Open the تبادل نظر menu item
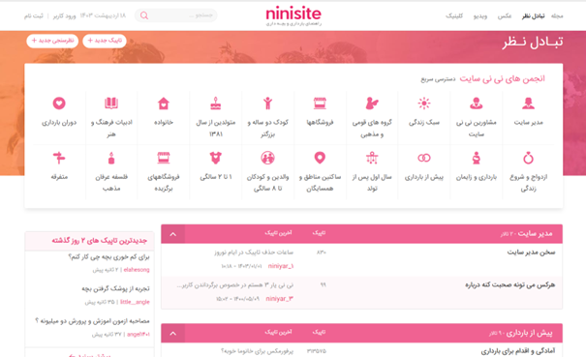The image size is (586, 357). click(533, 16)
